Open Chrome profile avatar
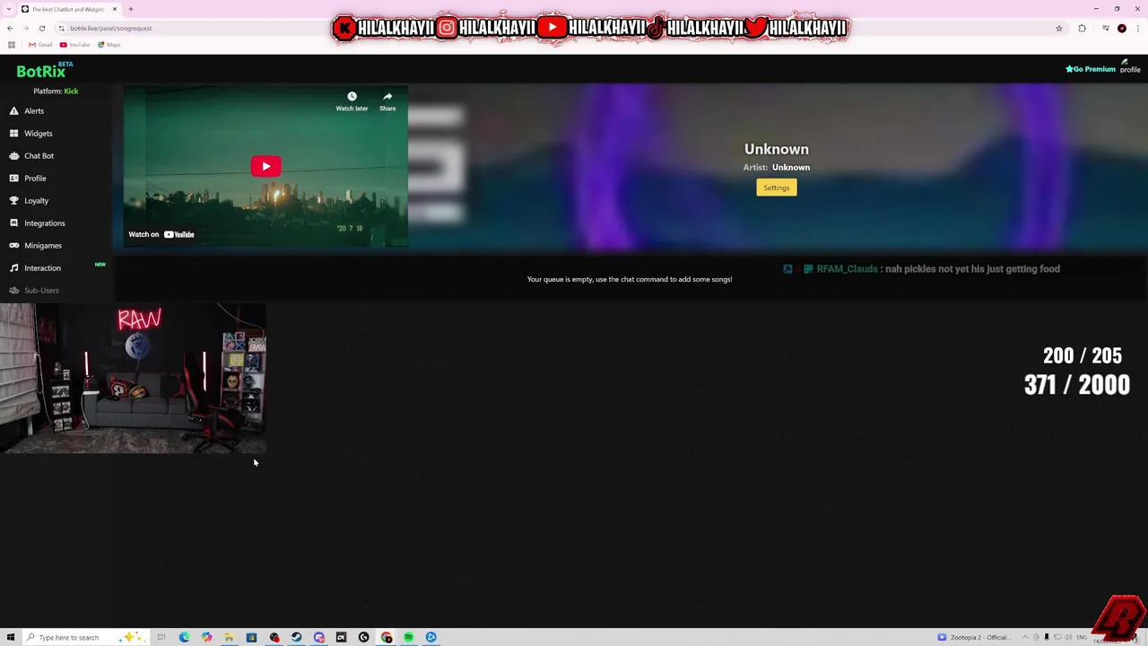 [x=1122, y=28]
